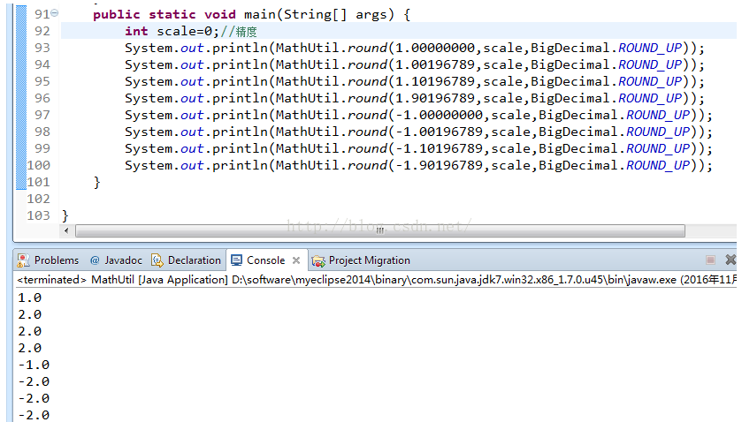Screen dimensions: 742x422
Task: Place cursor on line 92 scale declaration
Action: tap(172, 31)
